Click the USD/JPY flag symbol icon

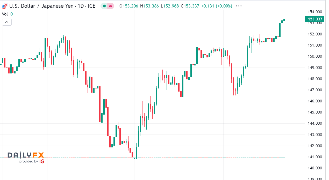pos(4,6)
